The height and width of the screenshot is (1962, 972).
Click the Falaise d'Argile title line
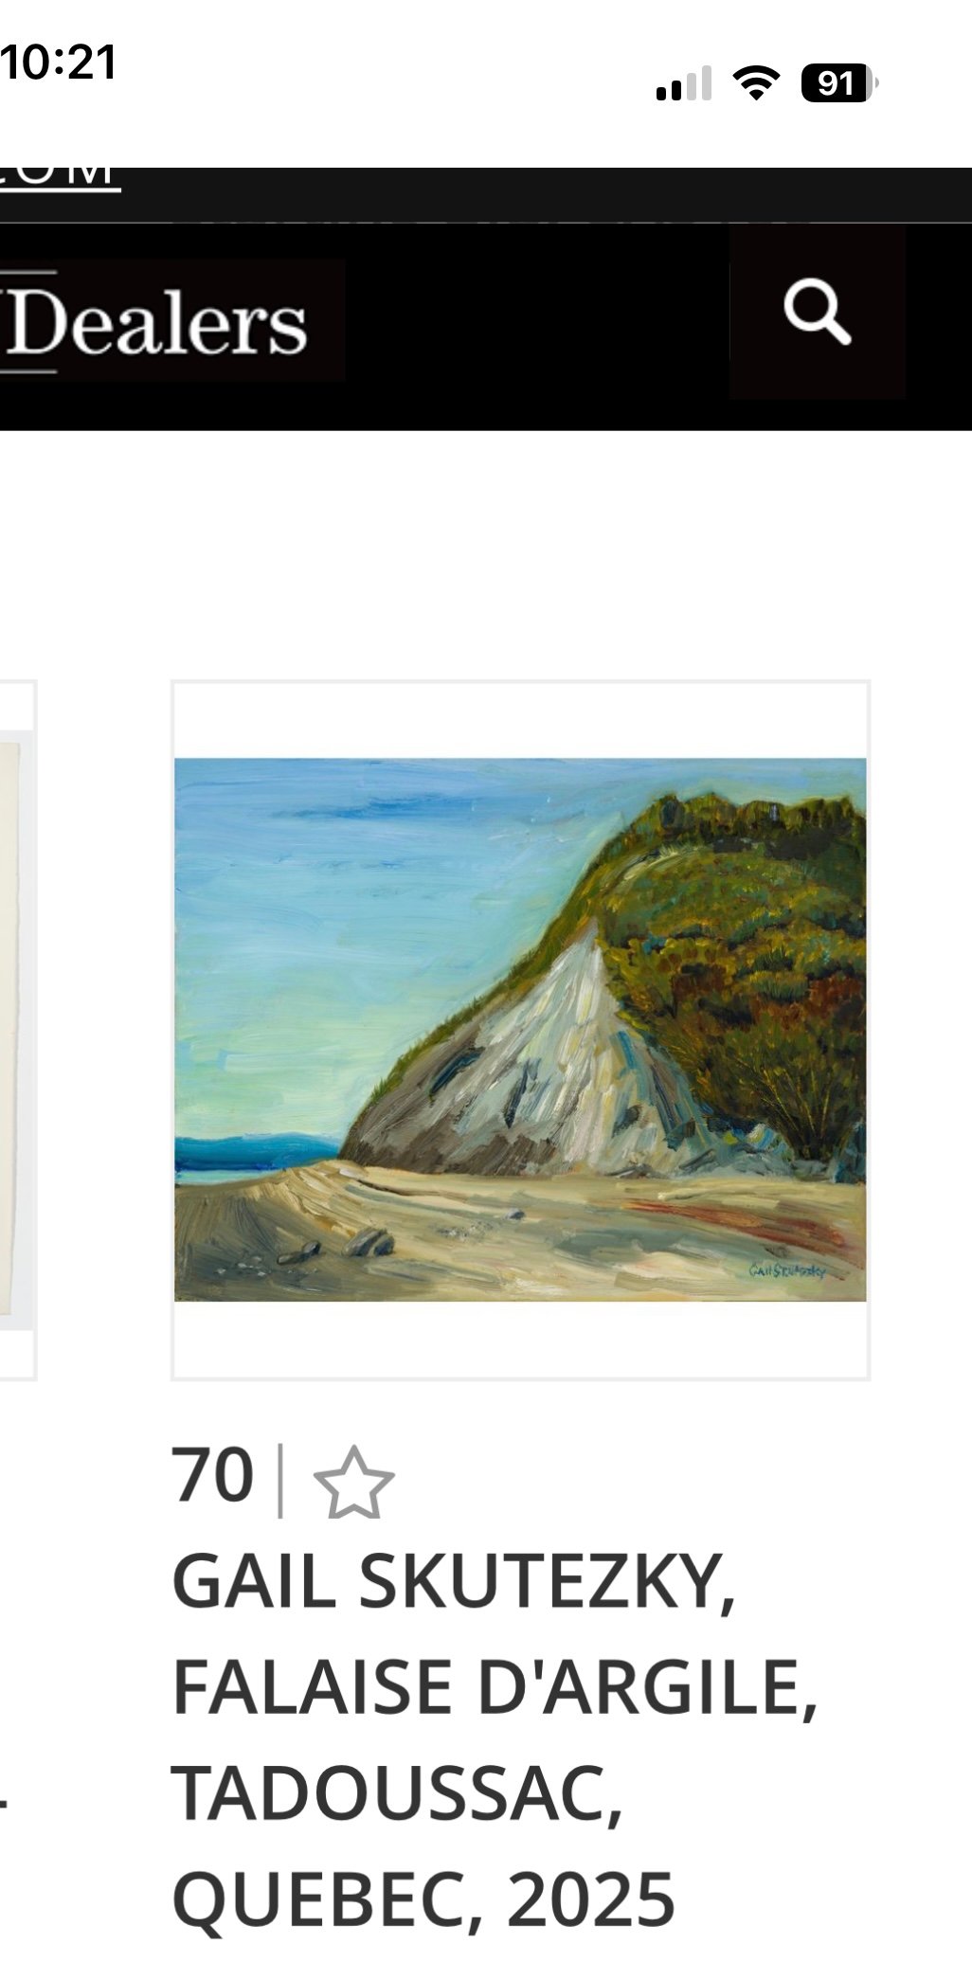(495, 1687)
